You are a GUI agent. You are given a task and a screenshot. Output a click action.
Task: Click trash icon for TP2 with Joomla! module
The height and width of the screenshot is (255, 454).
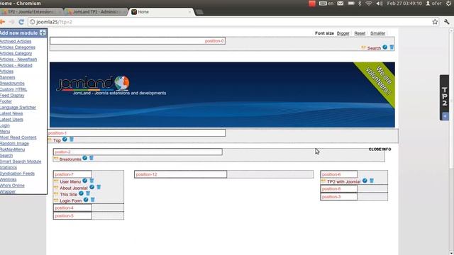372,181
